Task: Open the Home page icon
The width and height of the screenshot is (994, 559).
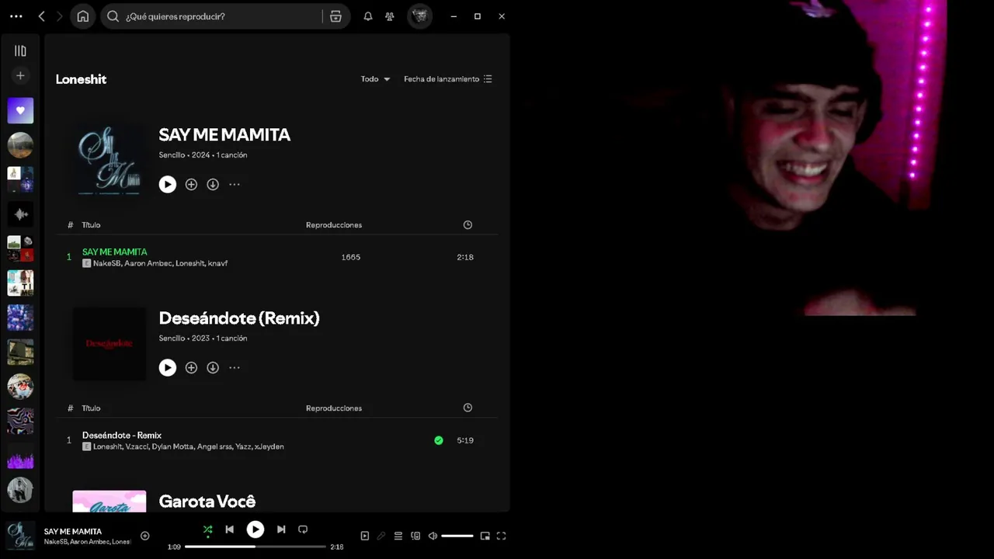Action: coord(83,16)
